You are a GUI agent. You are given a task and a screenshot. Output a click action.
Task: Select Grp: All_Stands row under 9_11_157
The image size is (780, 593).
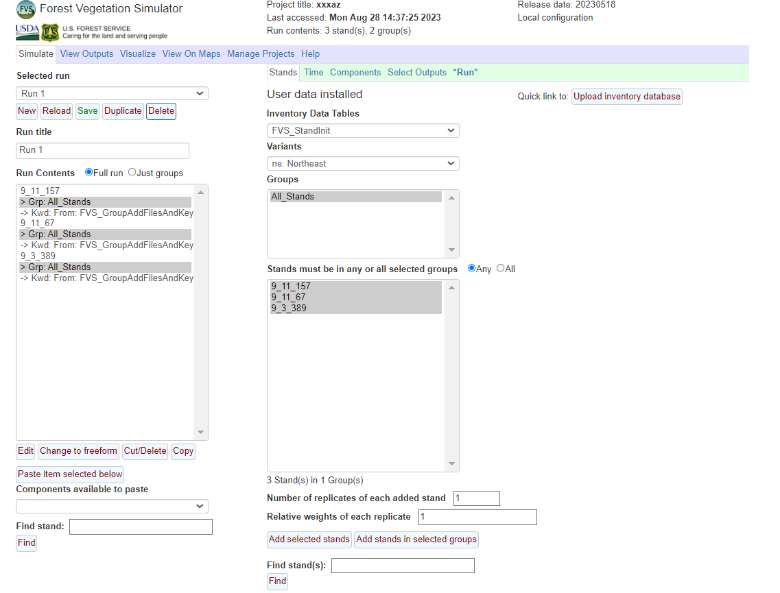(106, 202)
